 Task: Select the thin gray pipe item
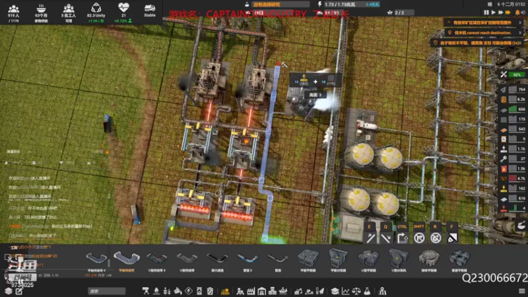278,261
